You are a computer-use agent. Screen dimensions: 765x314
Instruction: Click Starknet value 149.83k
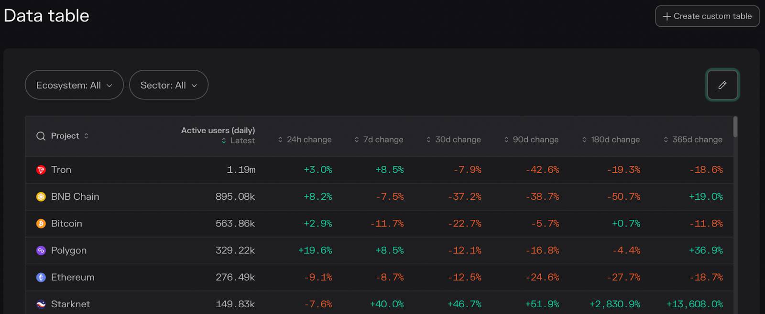235,304
